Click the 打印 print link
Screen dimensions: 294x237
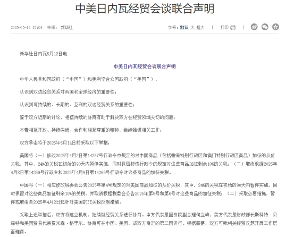224,28
